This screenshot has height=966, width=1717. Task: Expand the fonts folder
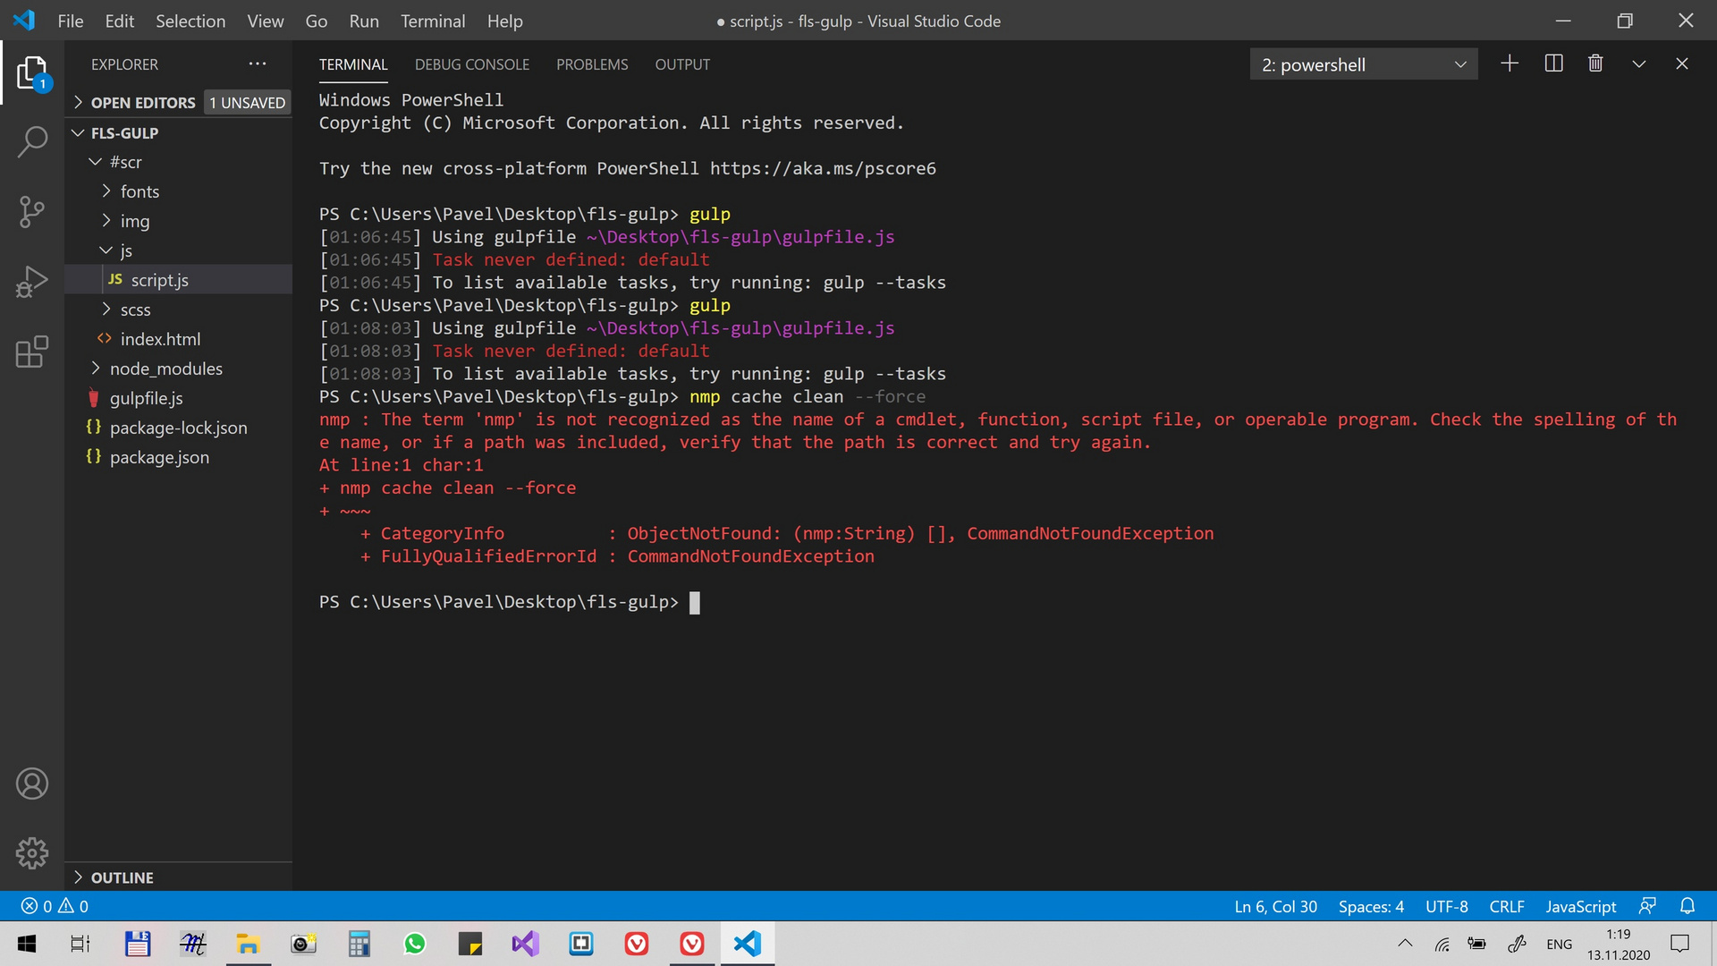pyautogui.click(x=179, y=191)
